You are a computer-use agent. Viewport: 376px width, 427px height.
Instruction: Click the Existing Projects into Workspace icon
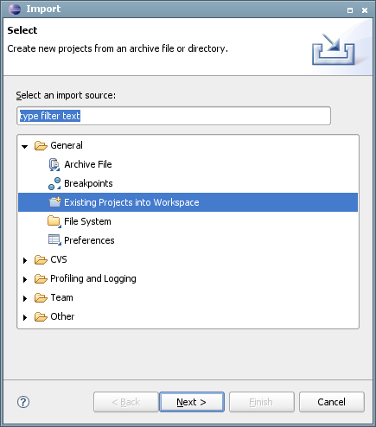[x=54, y=202]
